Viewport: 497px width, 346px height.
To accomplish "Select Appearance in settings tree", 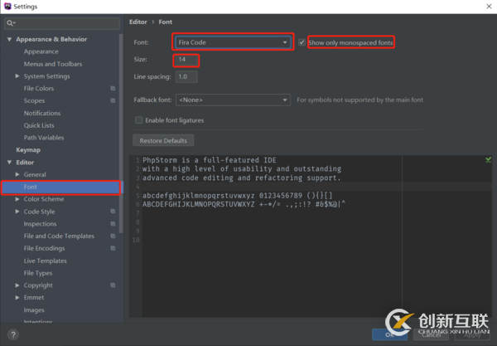I will pos(41,51).
